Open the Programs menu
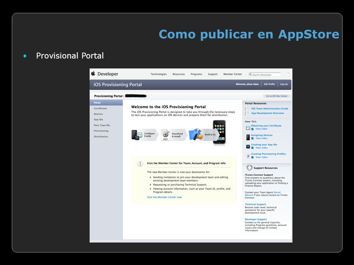Screen dimensions: 354x265 click(196, 74)
